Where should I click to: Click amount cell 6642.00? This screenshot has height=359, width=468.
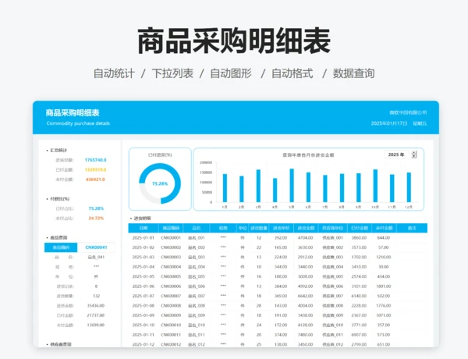pos(305,296)
